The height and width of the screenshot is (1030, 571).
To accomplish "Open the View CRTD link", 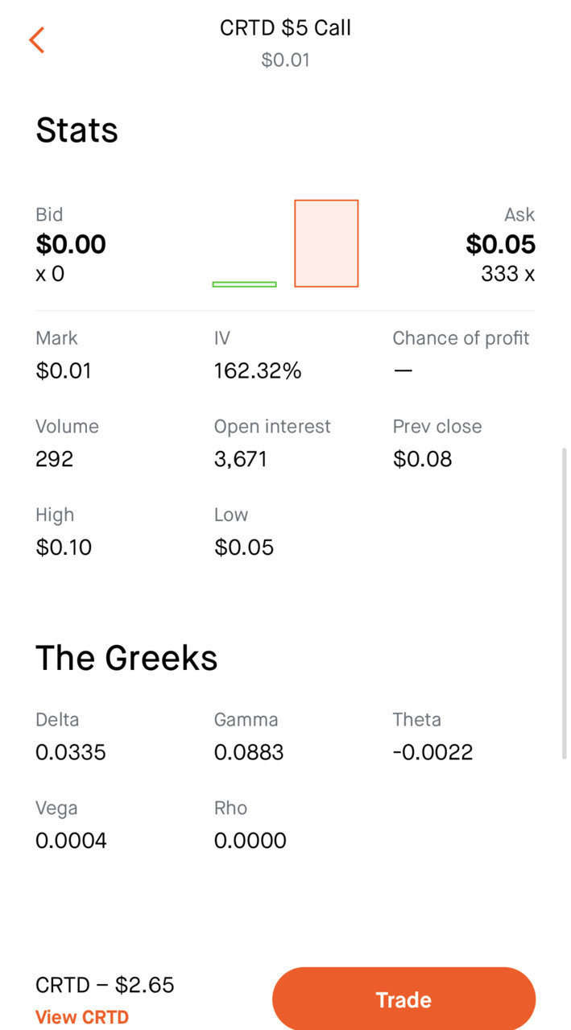I will click(x=82, y=1017).
